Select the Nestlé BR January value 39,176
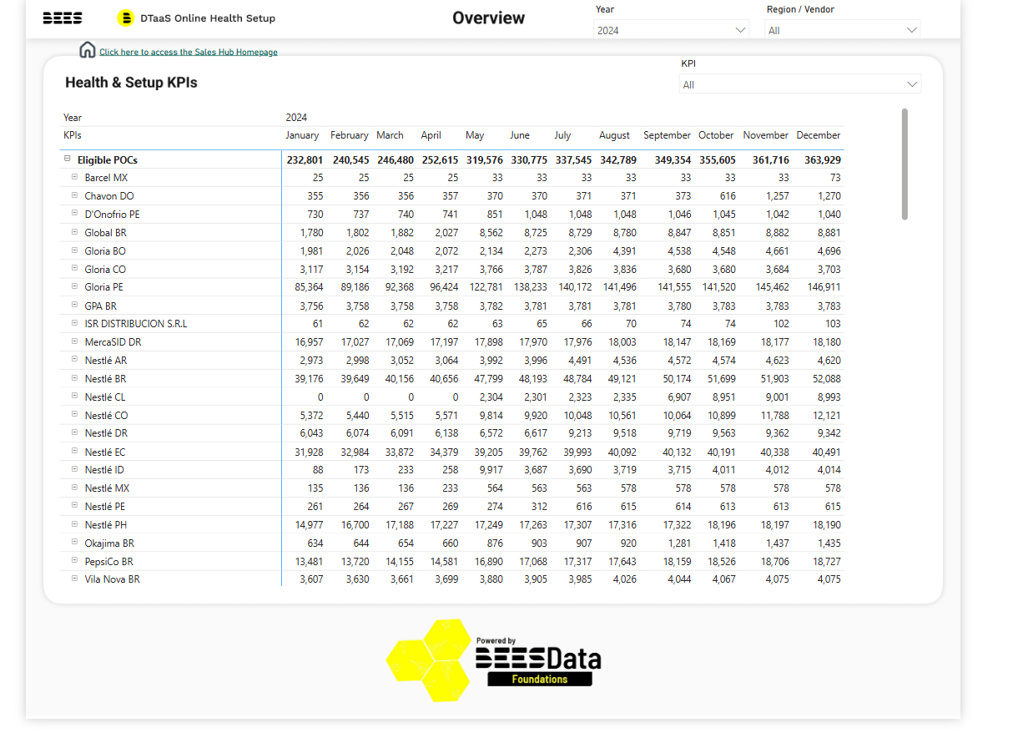The width and height of the screenshot is (1023, 743). [309, 379]
